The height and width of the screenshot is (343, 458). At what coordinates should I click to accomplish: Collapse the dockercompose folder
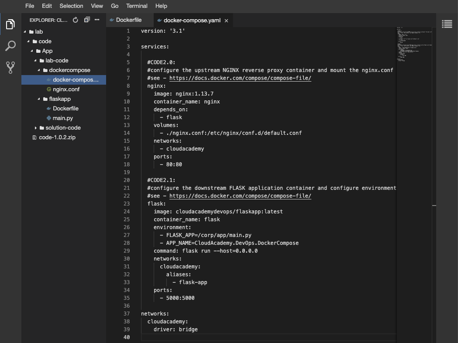coord(39,70)
